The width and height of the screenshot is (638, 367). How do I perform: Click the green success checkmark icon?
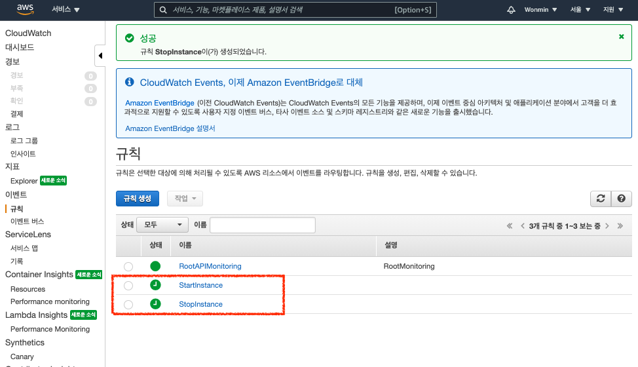click(130, 38)
